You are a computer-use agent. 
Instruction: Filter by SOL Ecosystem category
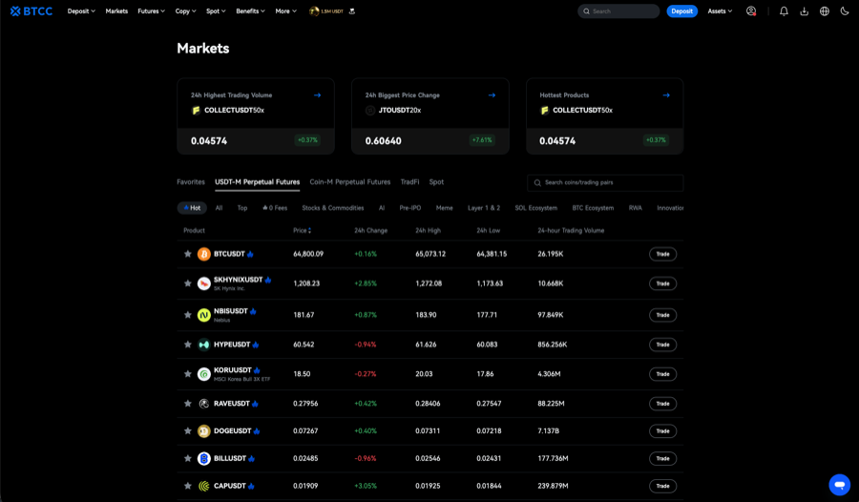click(535, 208)
